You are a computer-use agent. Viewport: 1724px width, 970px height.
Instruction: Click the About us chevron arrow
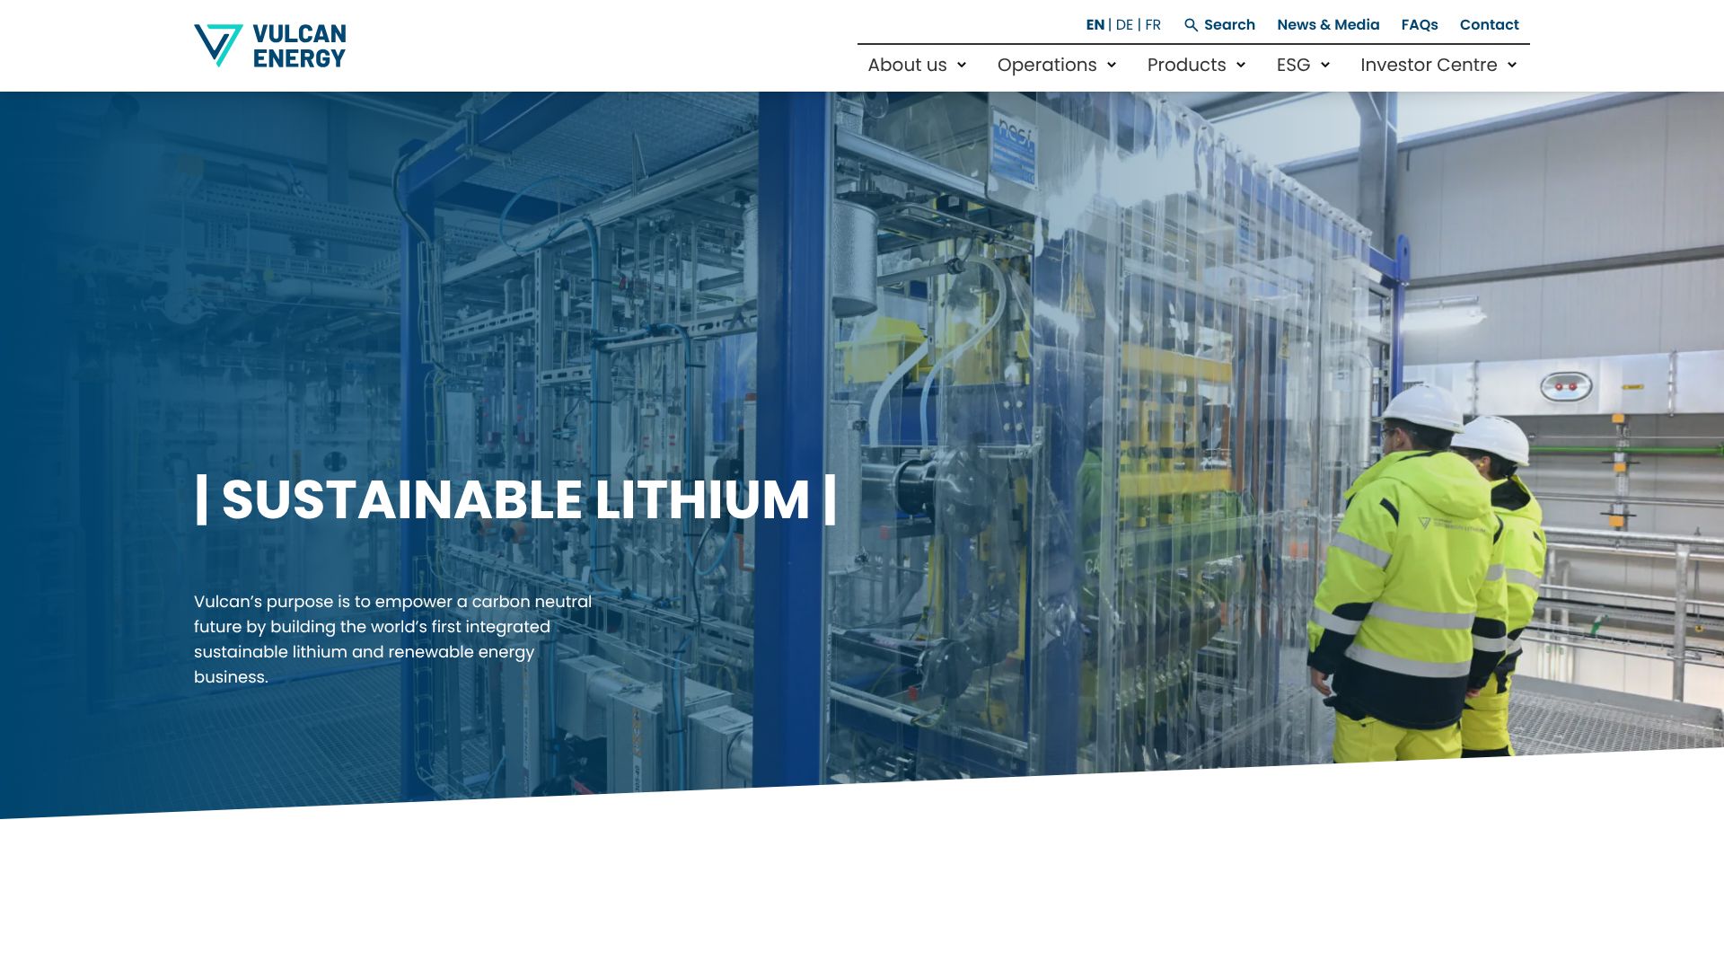962,66
